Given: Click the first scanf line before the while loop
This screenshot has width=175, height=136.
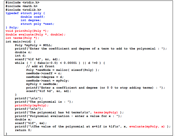Looking at the screenshot, I should click(x=37, y=59).
